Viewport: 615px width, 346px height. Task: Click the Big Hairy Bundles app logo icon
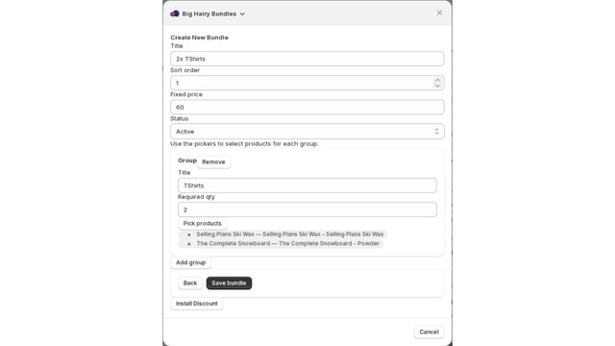pos(175,13)
